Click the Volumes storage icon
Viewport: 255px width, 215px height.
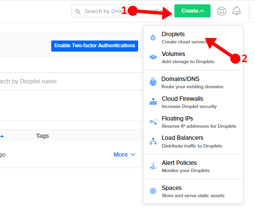153,57
